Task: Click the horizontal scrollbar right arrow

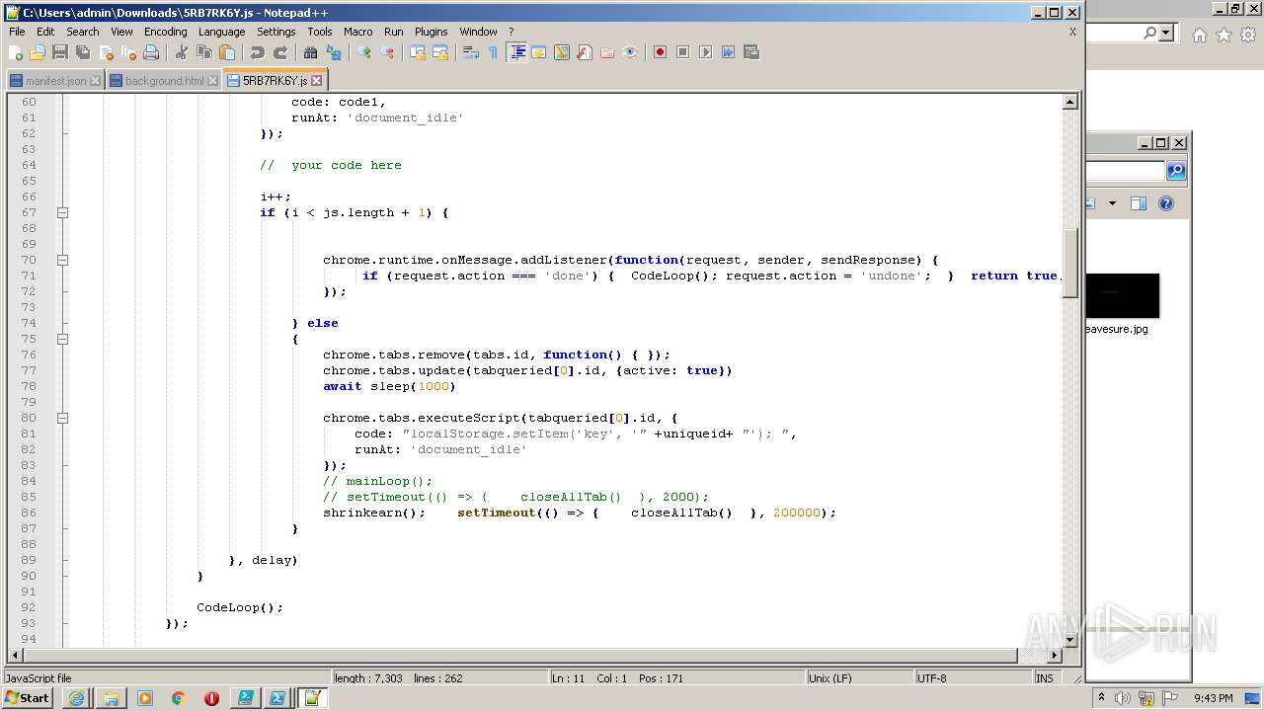Action: 1055,655
